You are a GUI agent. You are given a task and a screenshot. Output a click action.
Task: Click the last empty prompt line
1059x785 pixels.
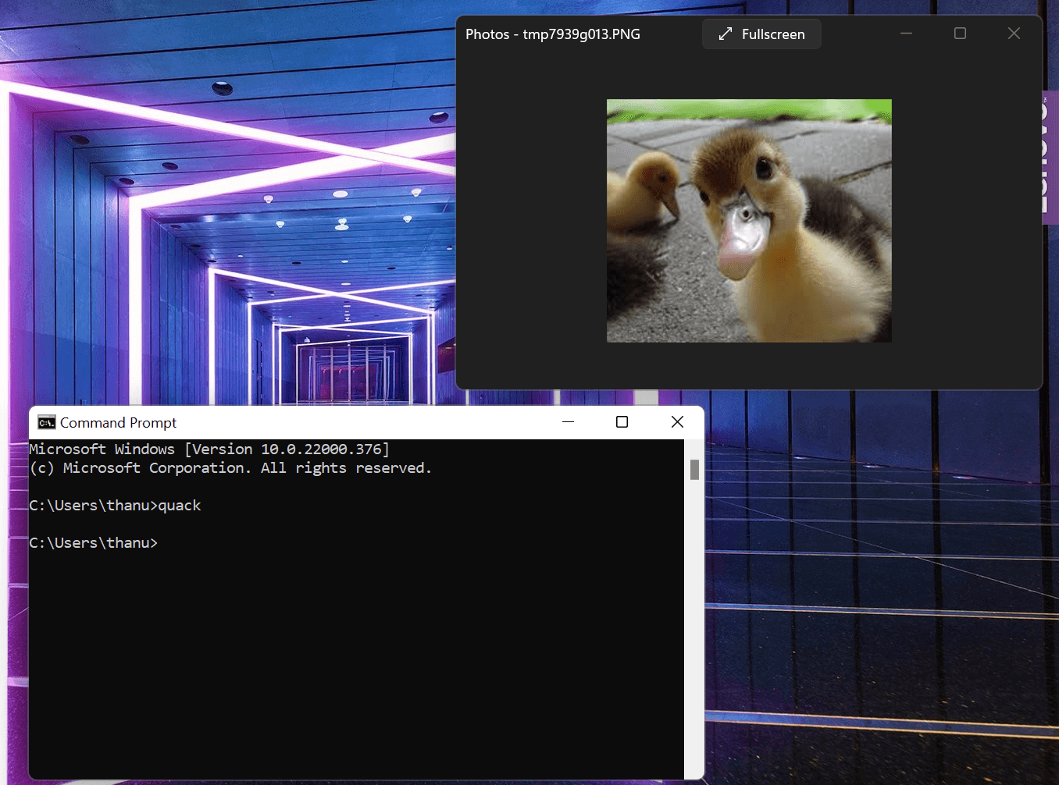click(x=93, y=543)
